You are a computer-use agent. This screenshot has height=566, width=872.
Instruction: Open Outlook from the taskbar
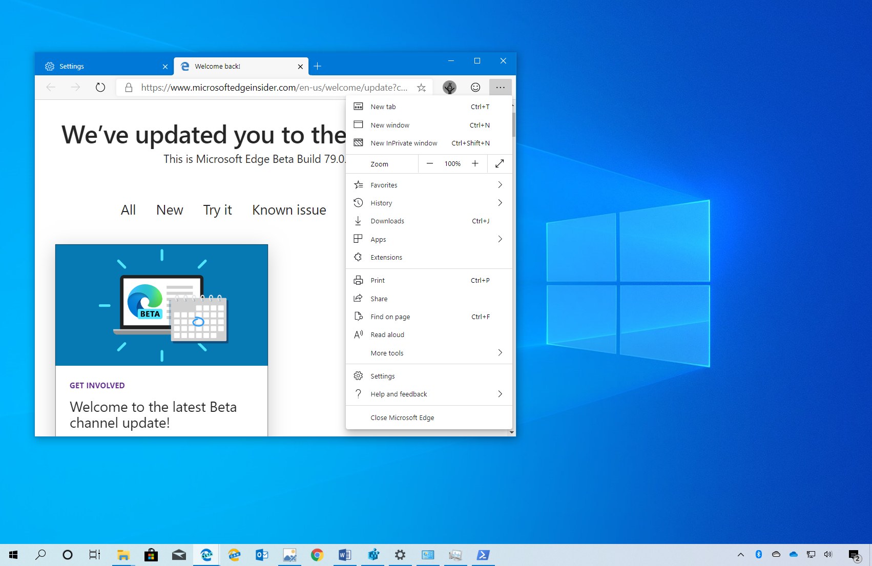[262, 555]
